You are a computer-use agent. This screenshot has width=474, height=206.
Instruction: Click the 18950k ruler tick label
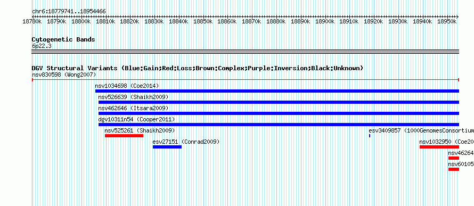446,22
